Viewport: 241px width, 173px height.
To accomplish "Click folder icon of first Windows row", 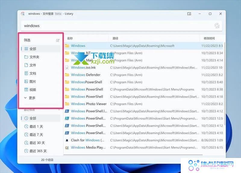I will click(x=67, y=46).
